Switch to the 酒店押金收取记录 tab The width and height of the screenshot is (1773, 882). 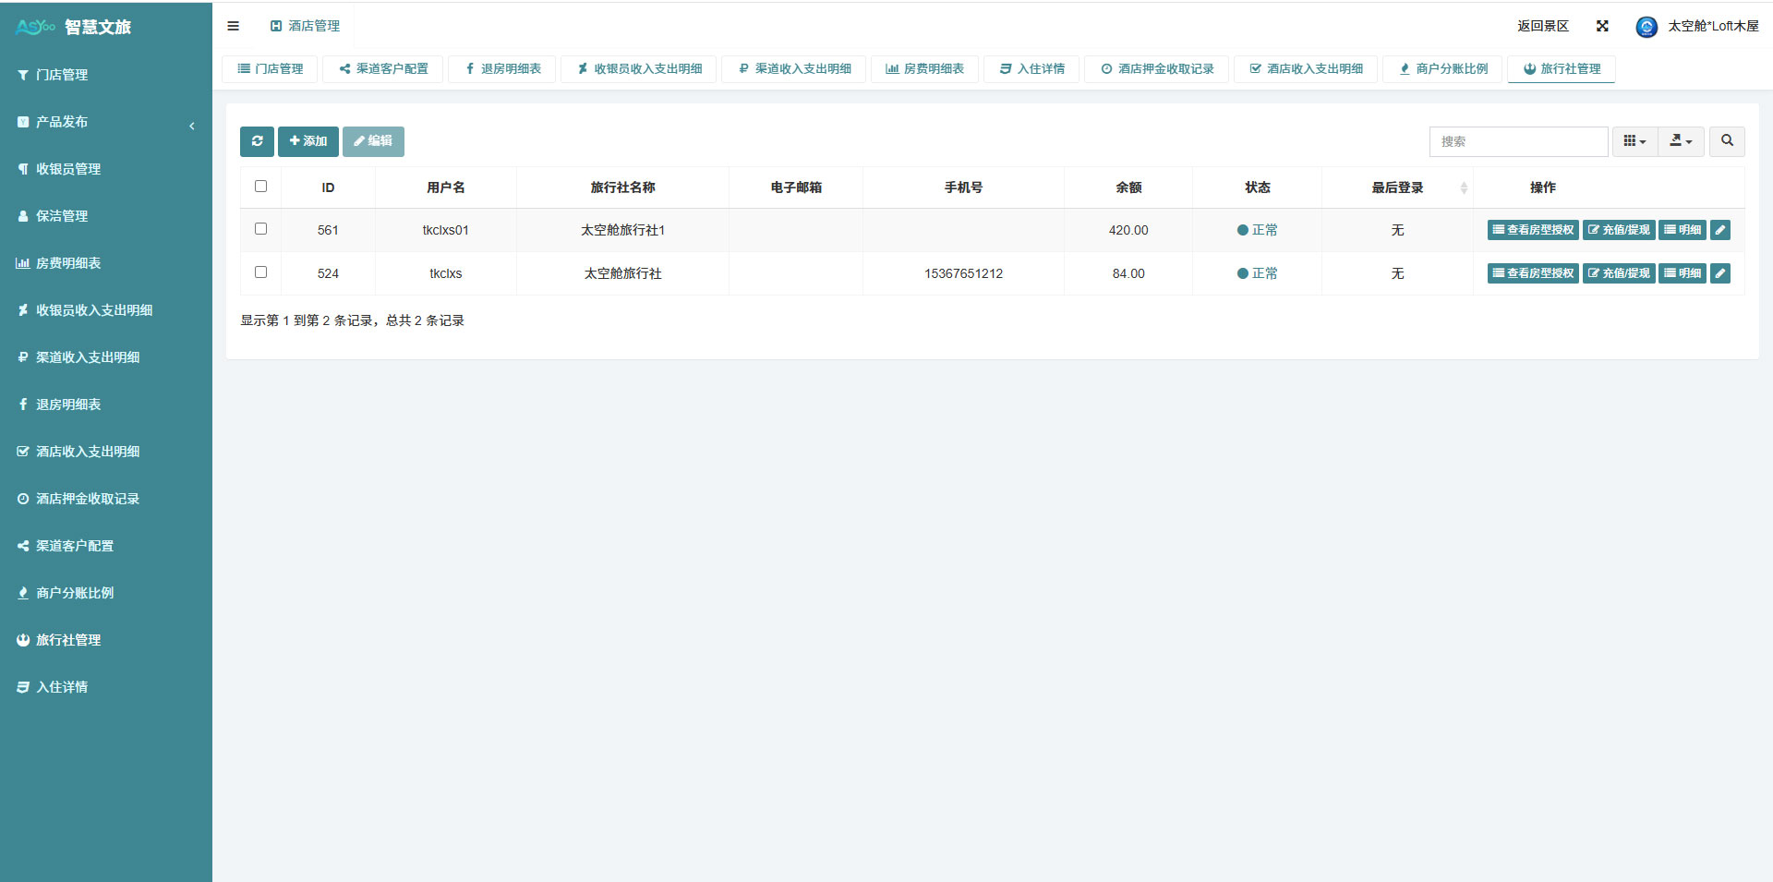(1156, 69)
